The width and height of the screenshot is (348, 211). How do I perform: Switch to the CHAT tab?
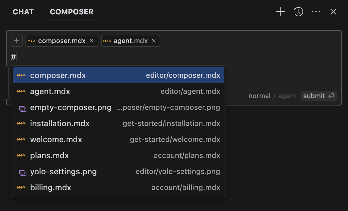click(x=23, y=12)
